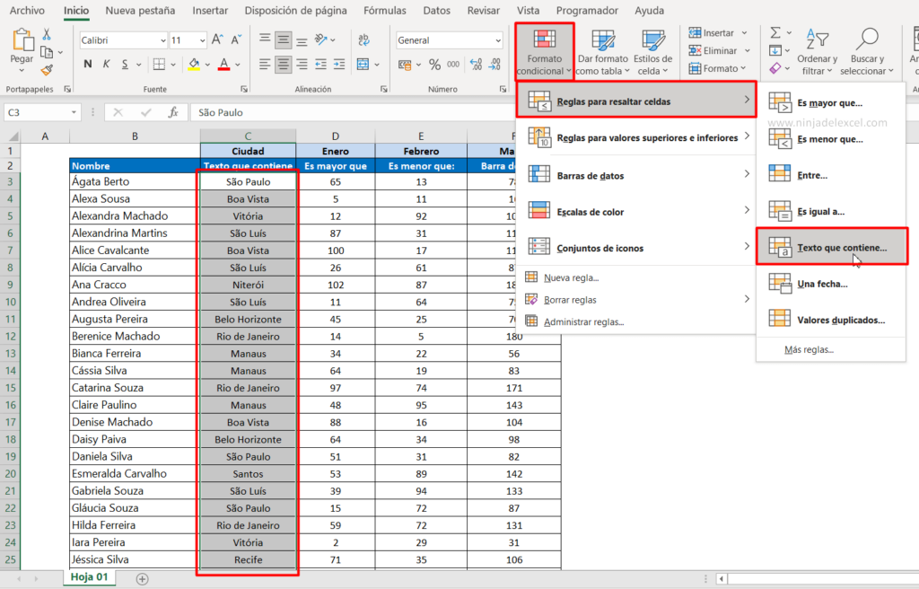Viewport: 919px width, 589px height.
Task: Select the AutoSum icon
Action: pyautogui.click(x=776, y=32)
